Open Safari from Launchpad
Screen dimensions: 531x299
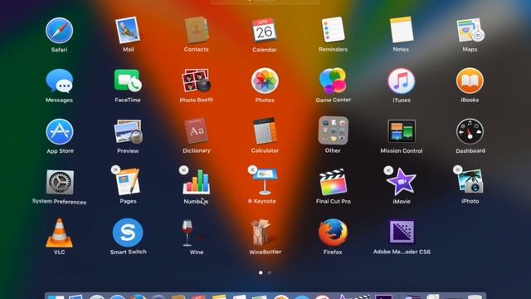(59, 31)
